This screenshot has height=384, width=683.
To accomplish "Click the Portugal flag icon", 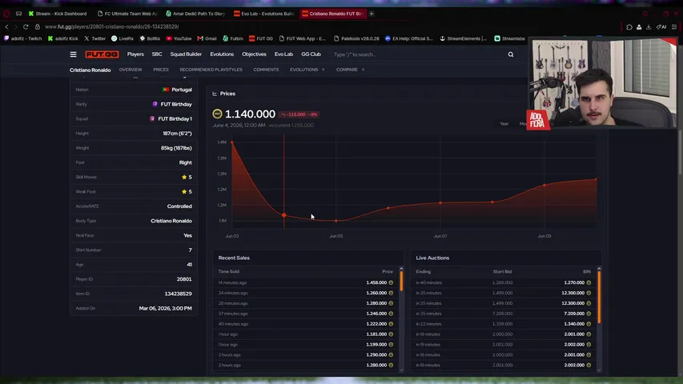I will point(166,90).
